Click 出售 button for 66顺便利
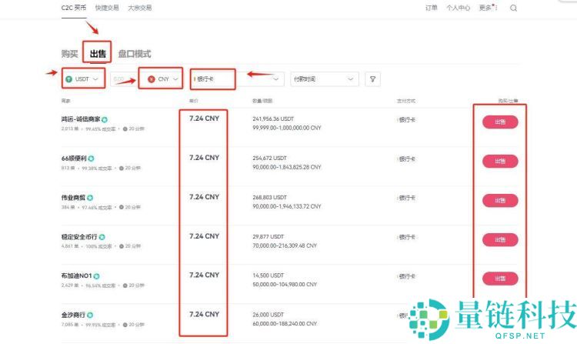Viewport: 577px width, 344px height. (500, 161)
